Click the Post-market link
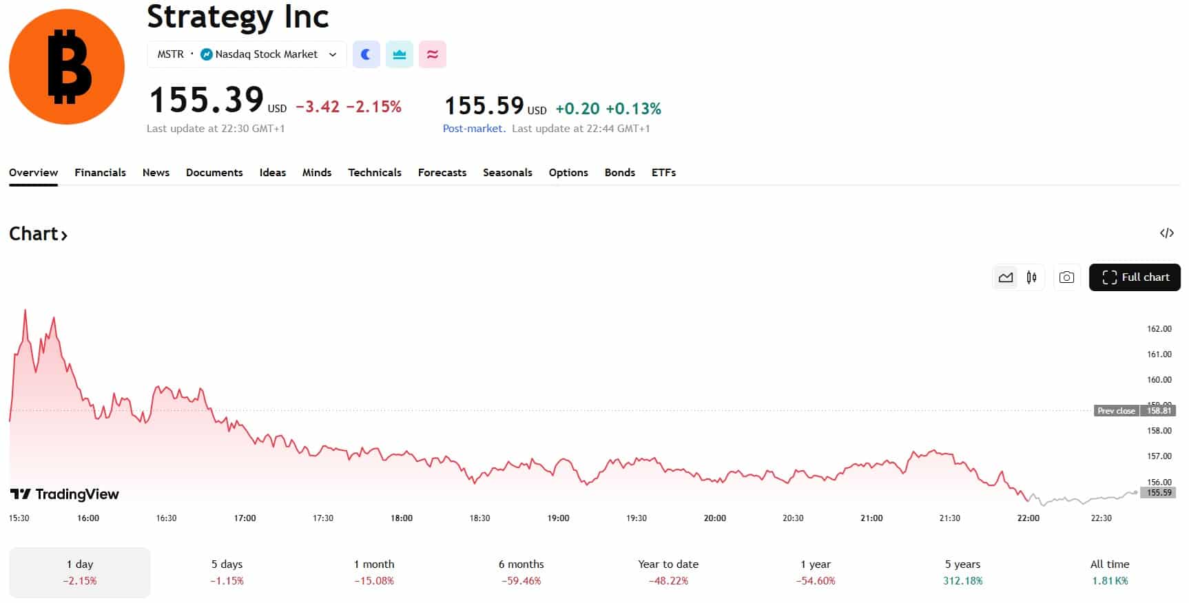 (473, 129)
